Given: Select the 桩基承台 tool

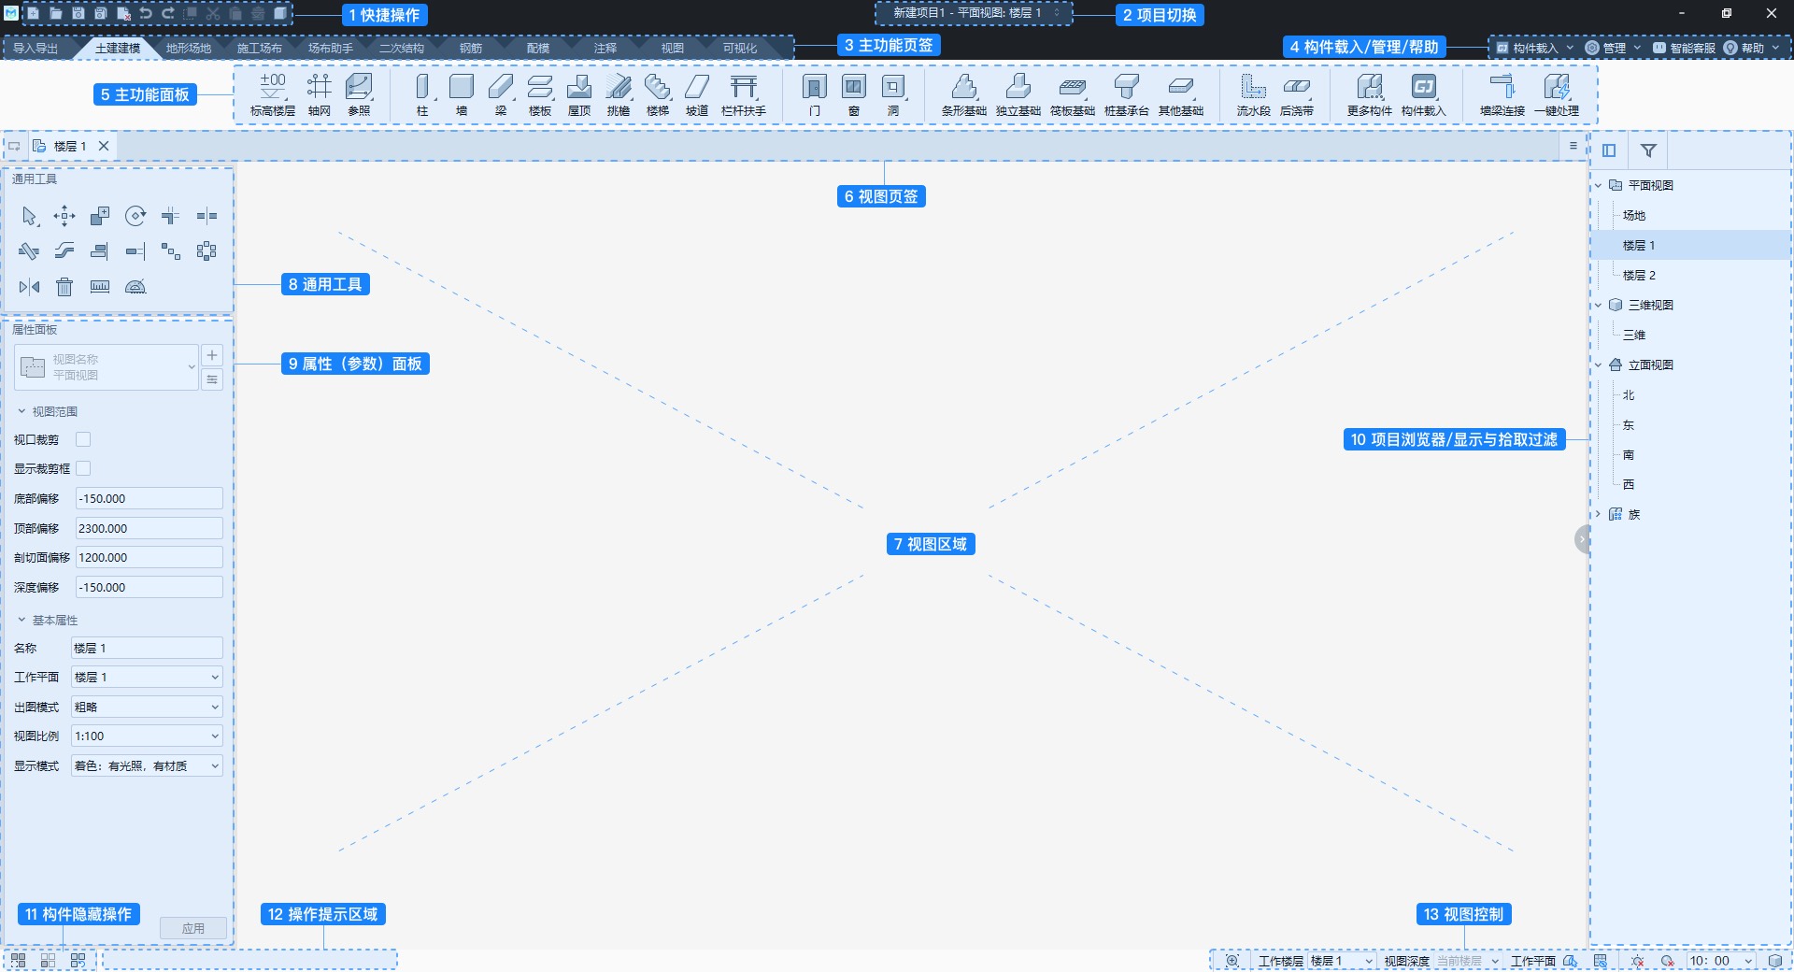Looking at the screenshot, I should pyautogui.click(x=1127, y=94).
